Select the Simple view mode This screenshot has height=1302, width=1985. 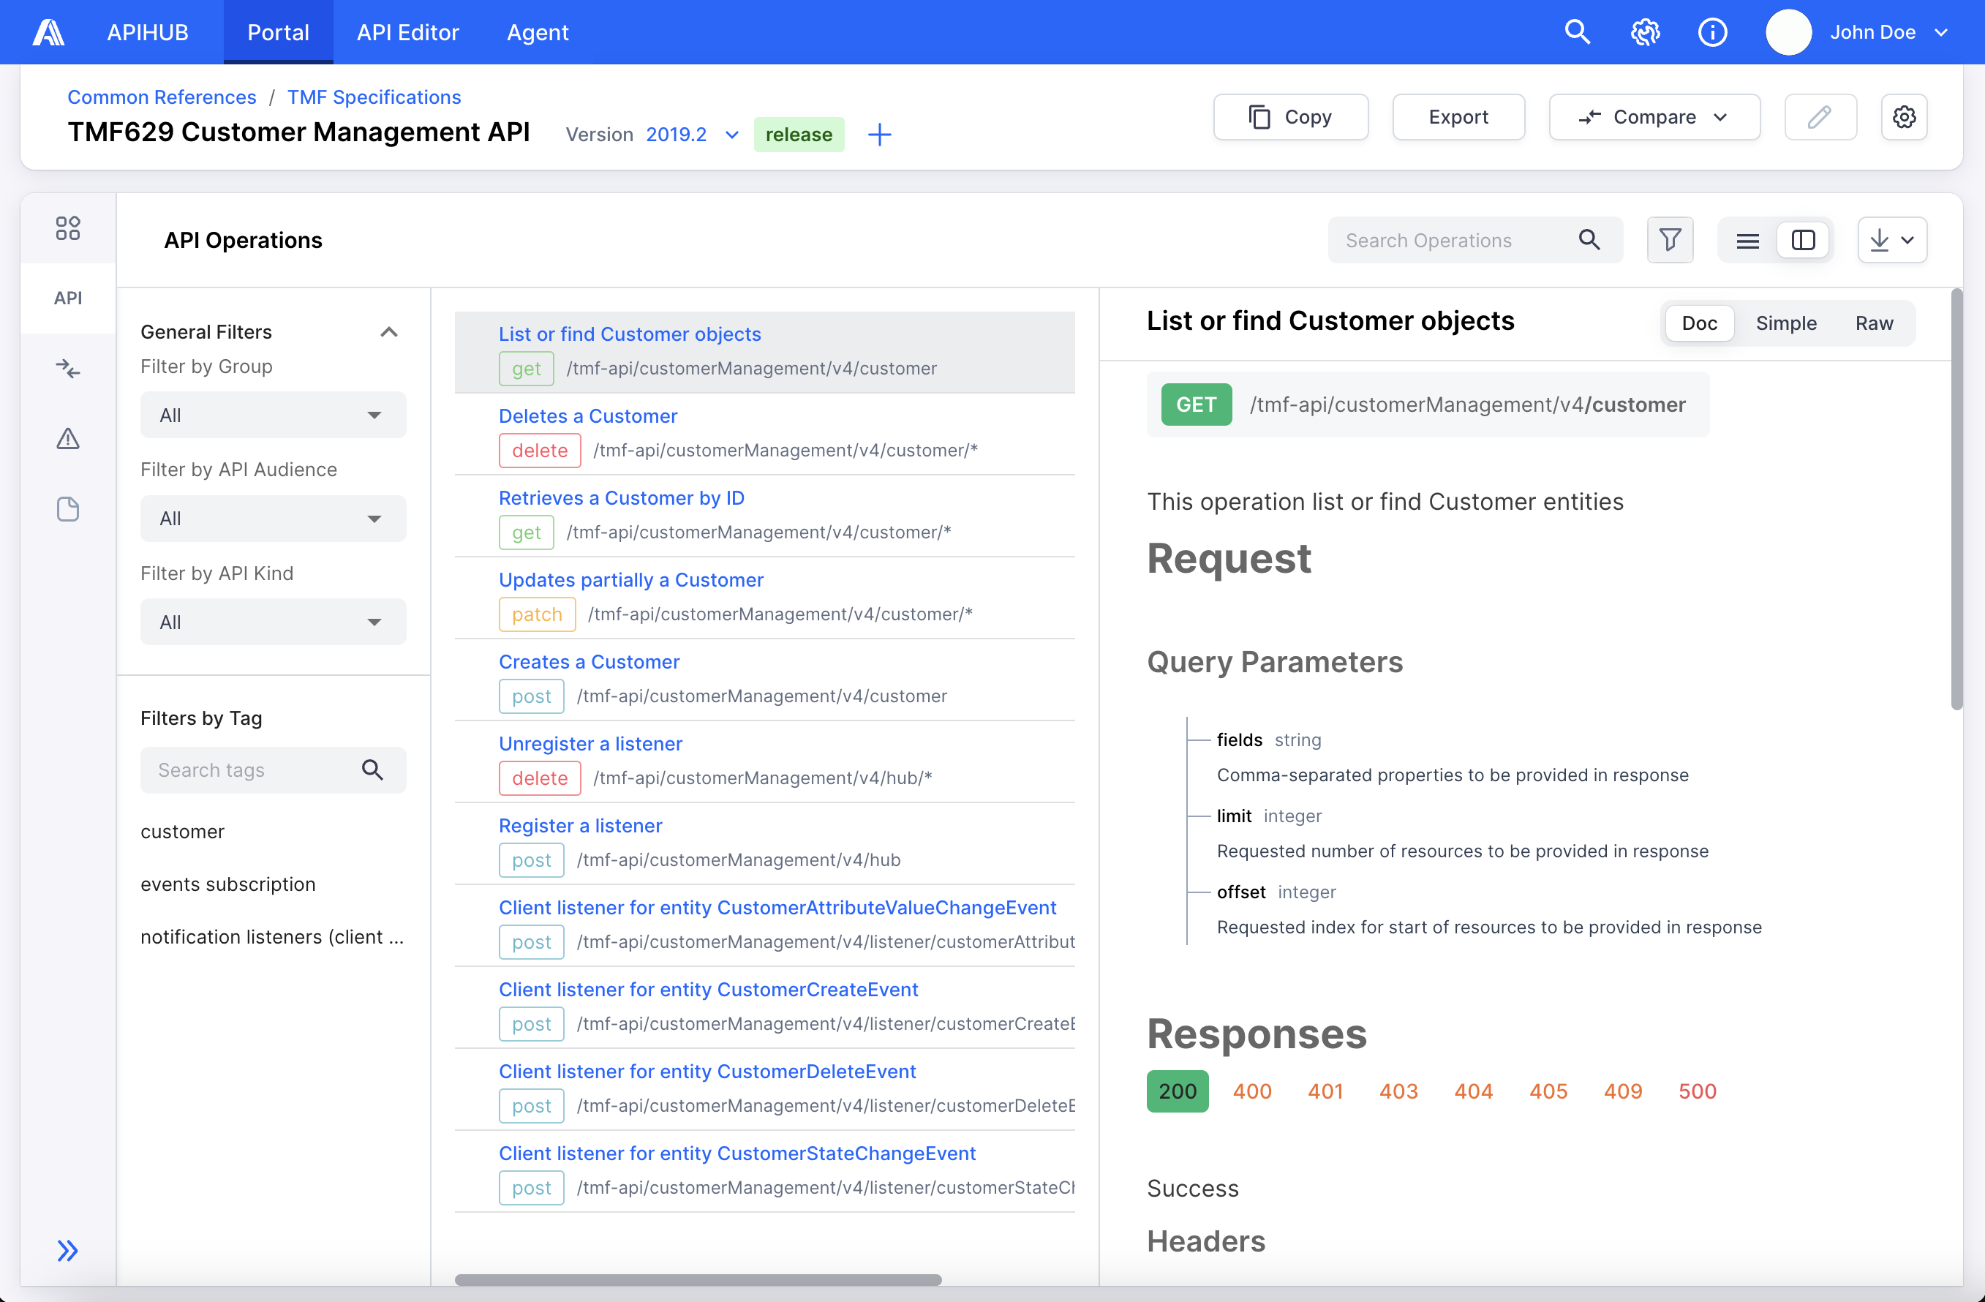point(1785,323)
